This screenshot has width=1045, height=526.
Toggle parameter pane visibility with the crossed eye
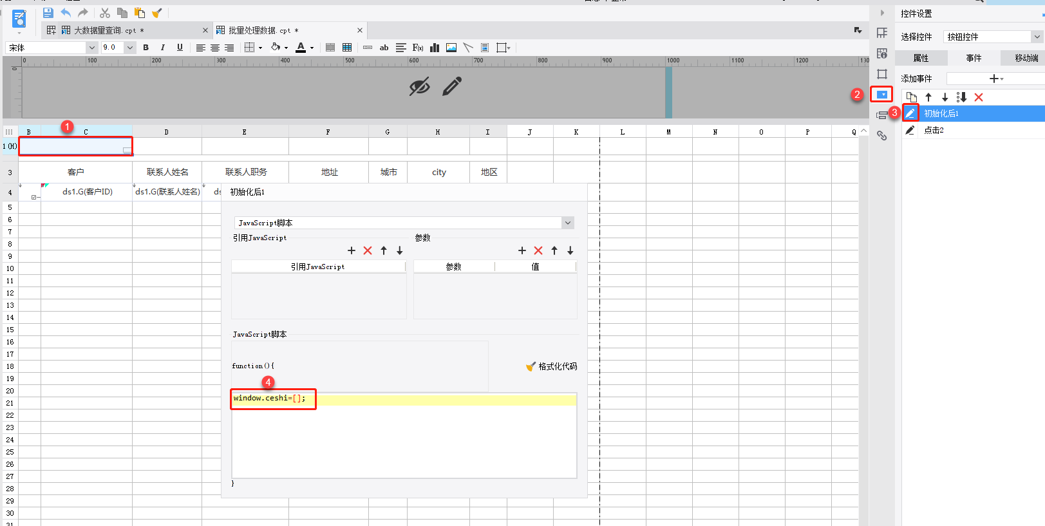point(420,86)
